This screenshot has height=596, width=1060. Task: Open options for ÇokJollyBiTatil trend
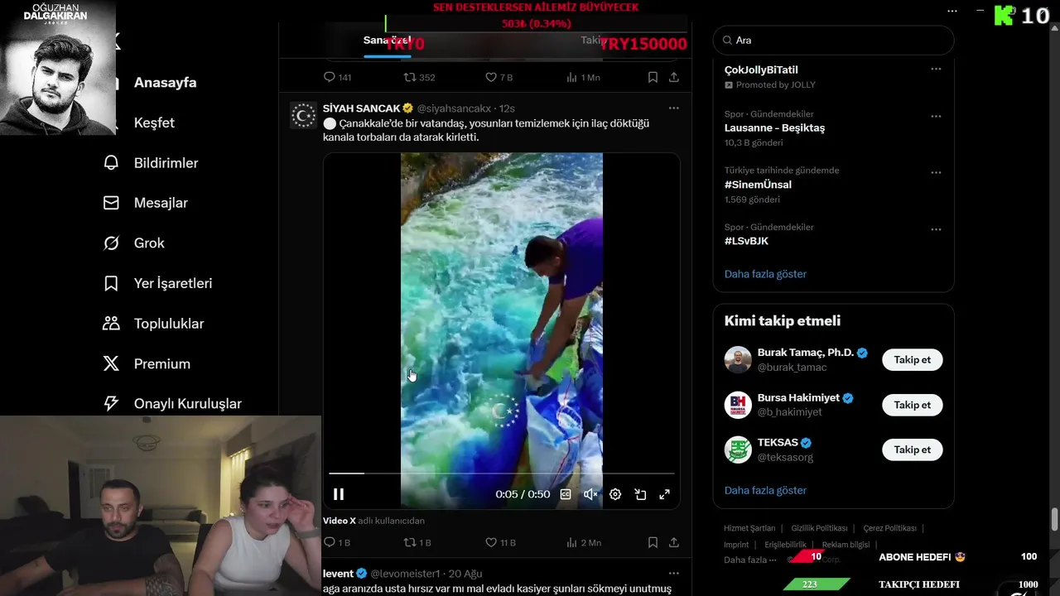[x=936, y=69]
